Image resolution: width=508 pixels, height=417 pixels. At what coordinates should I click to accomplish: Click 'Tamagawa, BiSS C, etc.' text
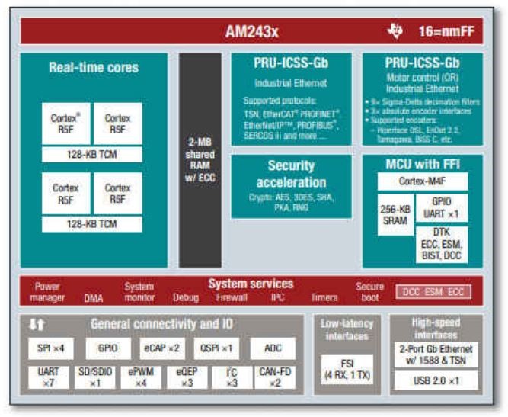click(x=414, y=140)
